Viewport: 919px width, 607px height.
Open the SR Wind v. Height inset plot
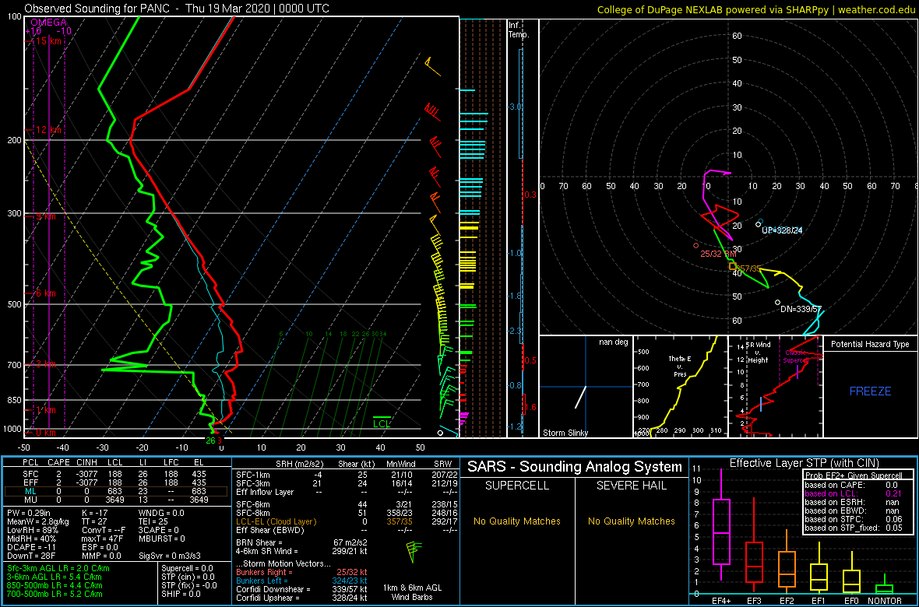[x=776, y=386]
